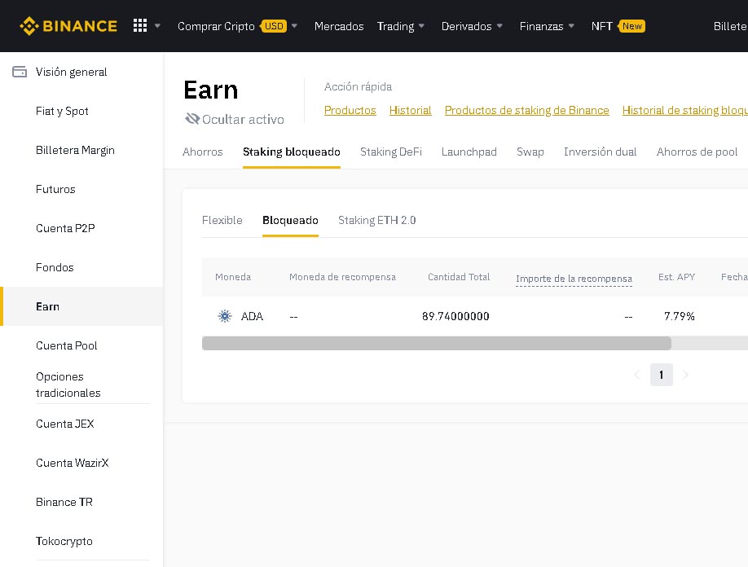Switch to Staking ETH 2.0 sub-tab
Image resolution: width=748 pixels, height=567 pixels.
click(377, 220)
